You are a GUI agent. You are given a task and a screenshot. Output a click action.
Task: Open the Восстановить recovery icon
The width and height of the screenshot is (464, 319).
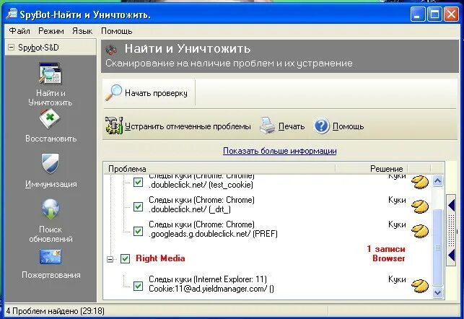point(50,119)
